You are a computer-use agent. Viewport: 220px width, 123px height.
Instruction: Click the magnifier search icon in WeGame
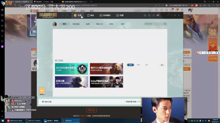coord(165,24)
